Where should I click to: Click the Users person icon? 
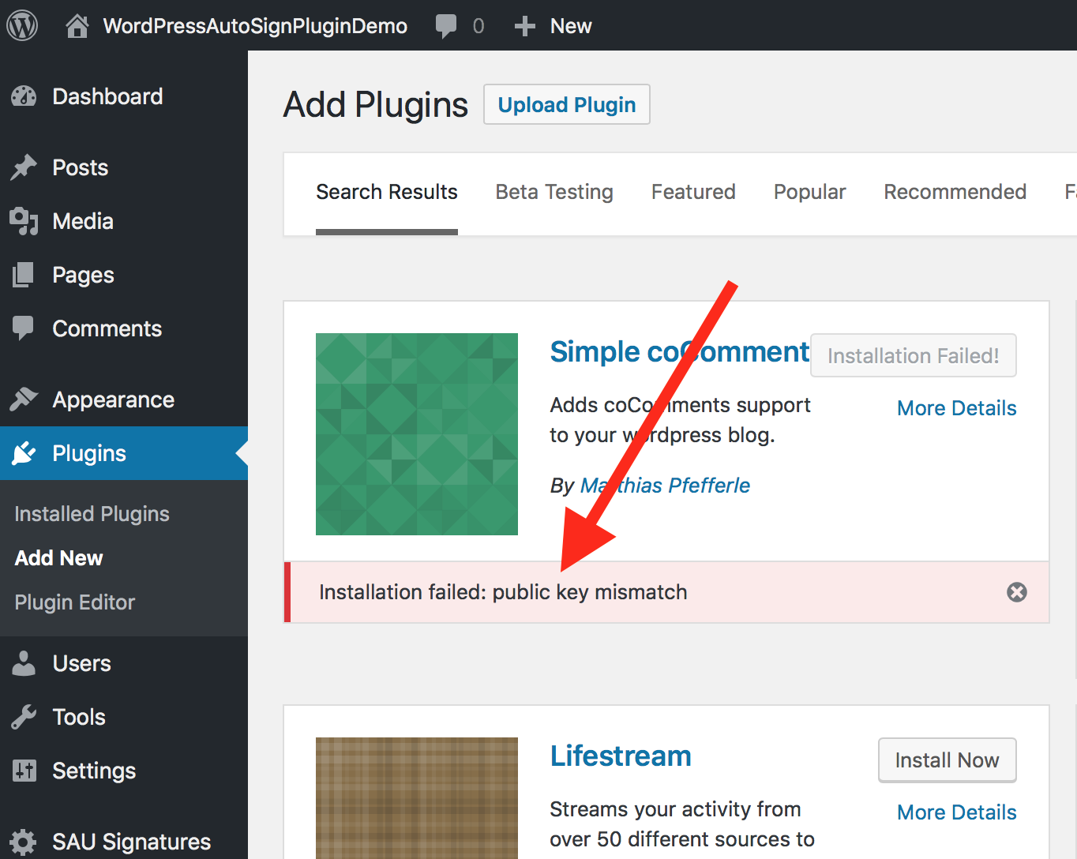pyautogui.click(x=24, y=663)
